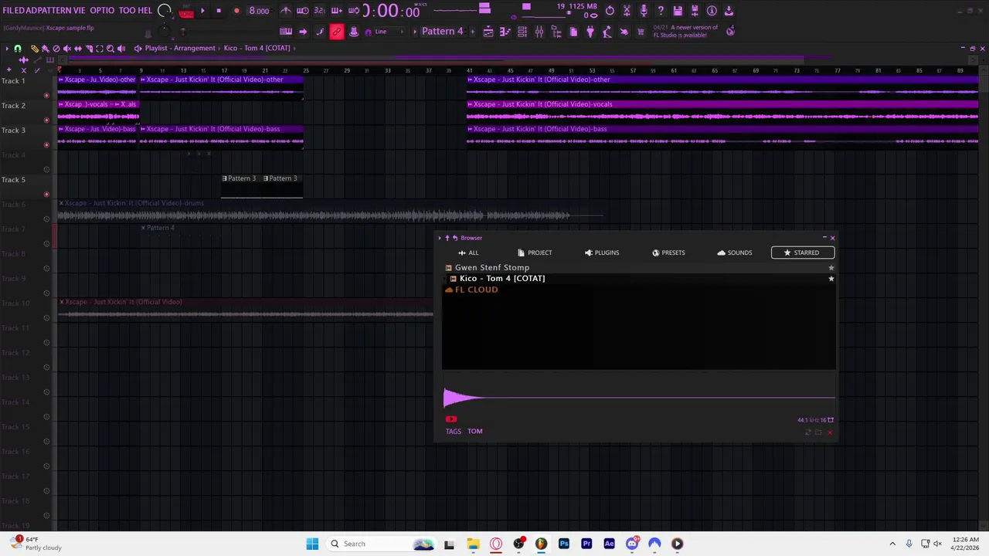Click the Play transport button
The width and height of the screenshot is (989, 556).
click(x=202, y=11)
